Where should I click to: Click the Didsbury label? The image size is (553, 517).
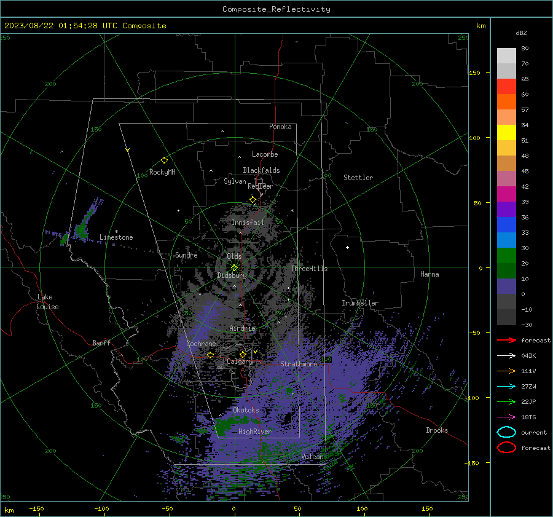click(232, 275)
